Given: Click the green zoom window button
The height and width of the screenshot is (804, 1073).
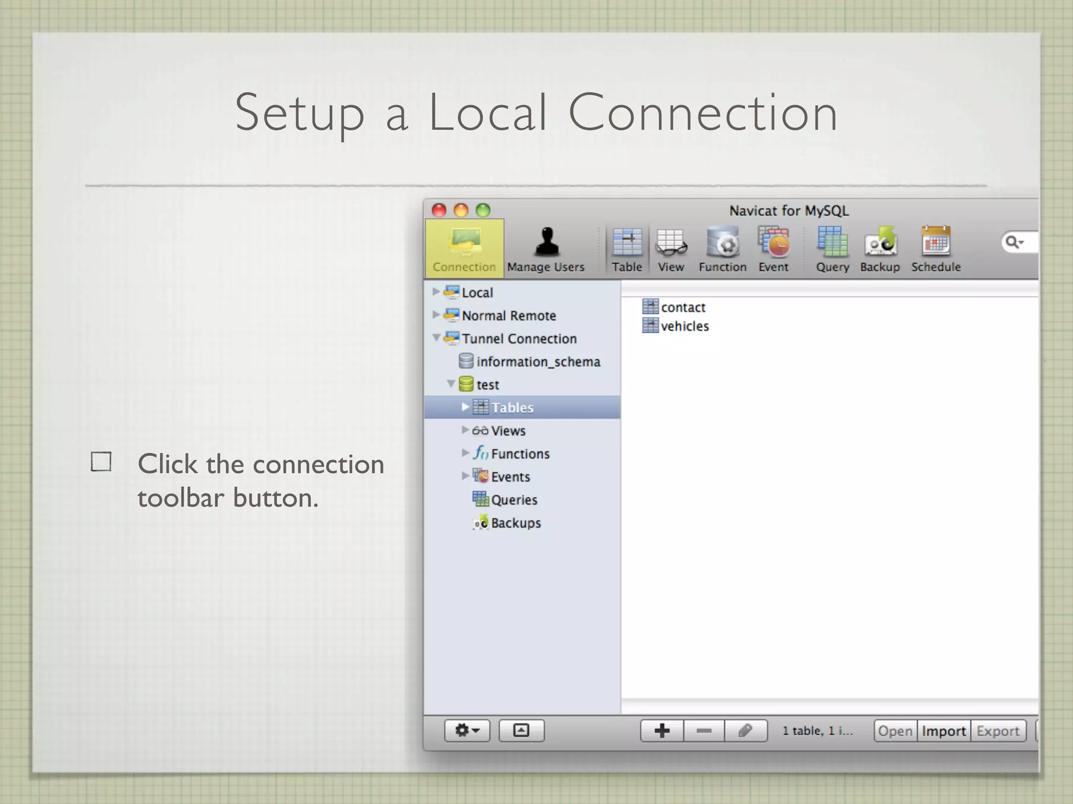Looking at the screenshot, I should click(483, 210).
